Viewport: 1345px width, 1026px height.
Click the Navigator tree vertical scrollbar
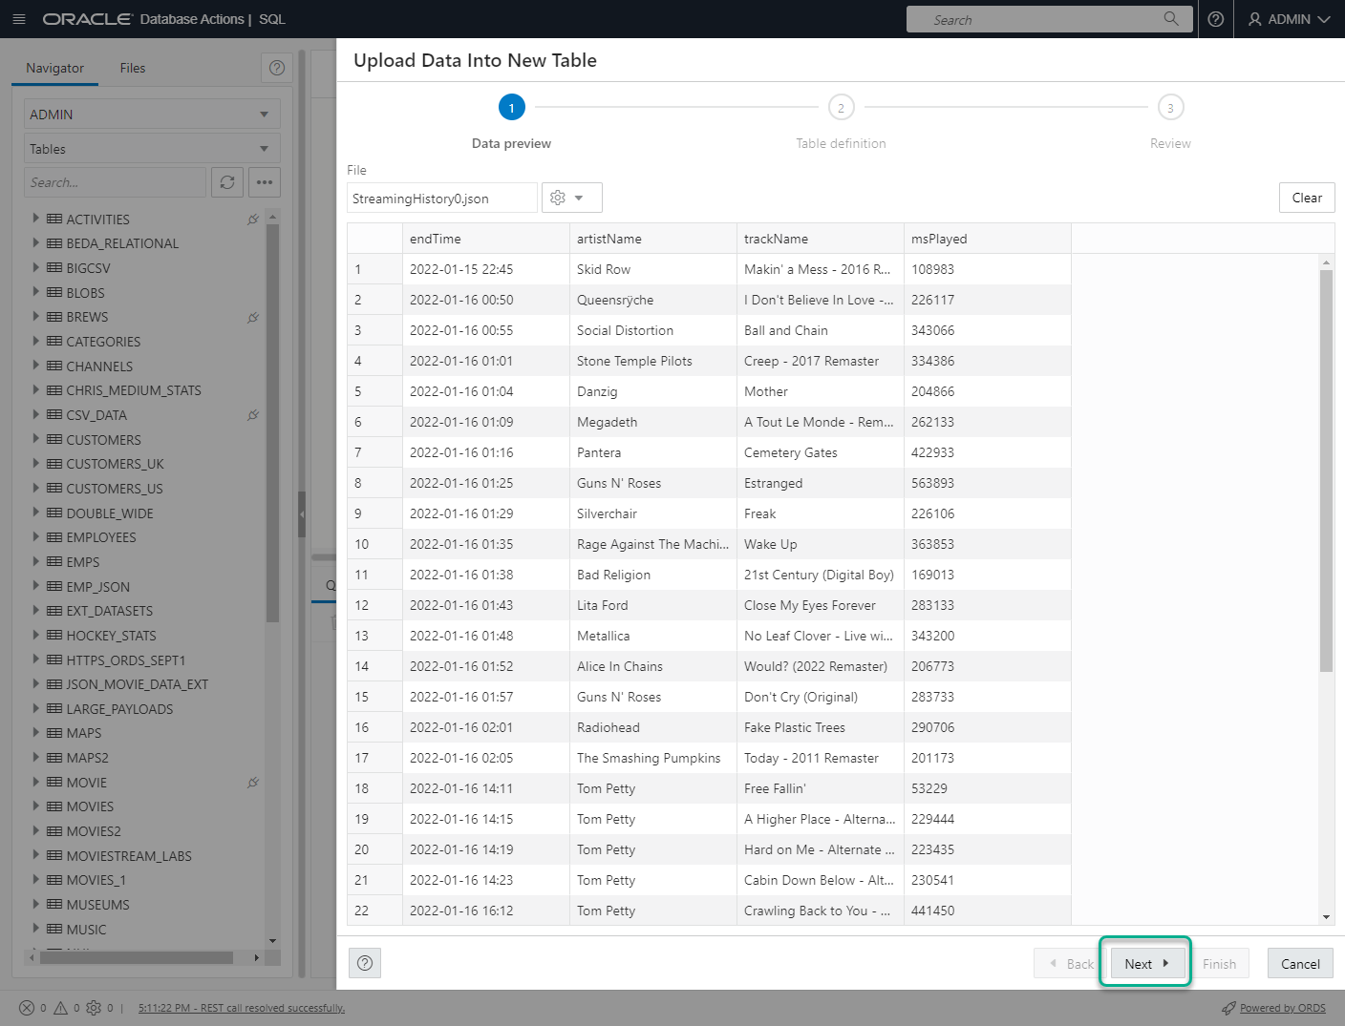click(x=272, y=423)
